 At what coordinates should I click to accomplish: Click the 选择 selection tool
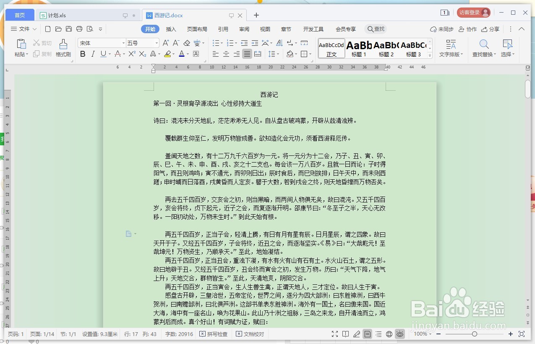(x=508, y=48)
